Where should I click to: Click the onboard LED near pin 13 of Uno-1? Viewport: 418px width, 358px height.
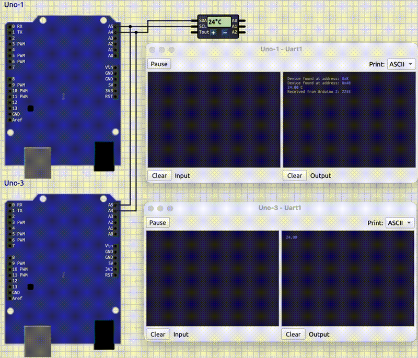tap(30, 108)
